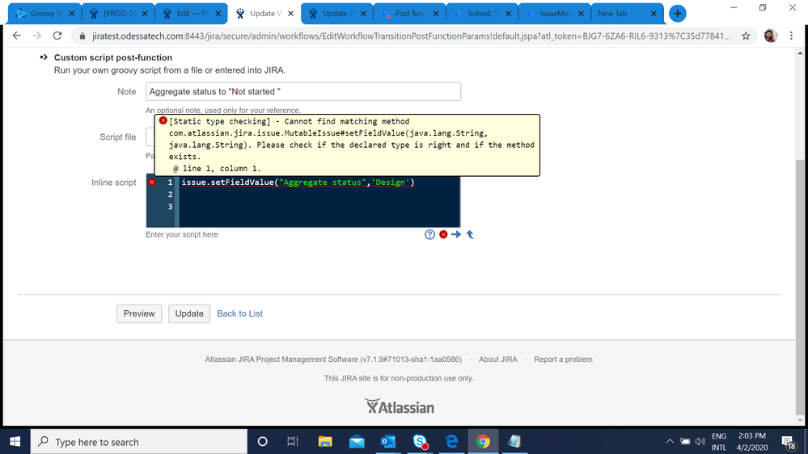
Task: Open Microsoft Edge from the taskbar
Action: tap(451, 442)
